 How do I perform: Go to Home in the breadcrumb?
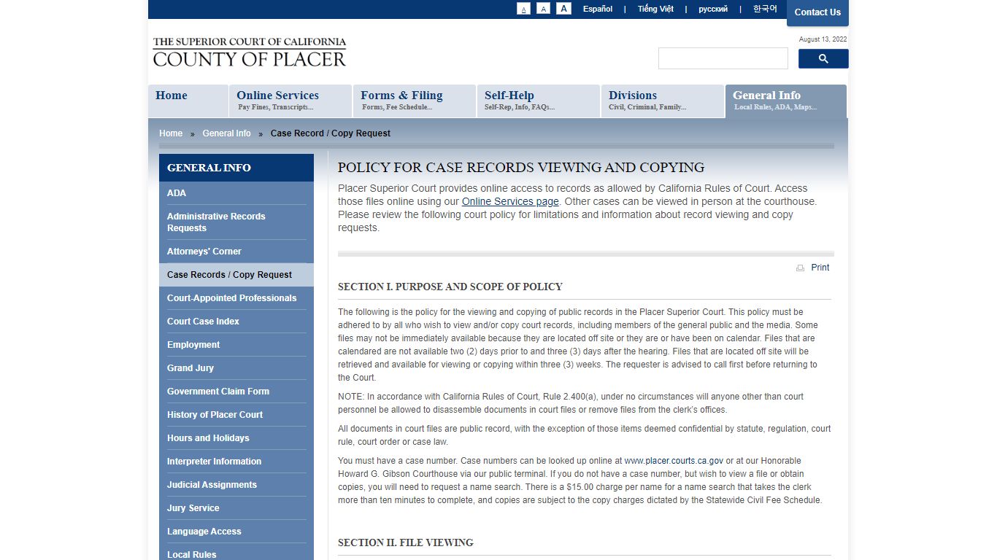171,133
